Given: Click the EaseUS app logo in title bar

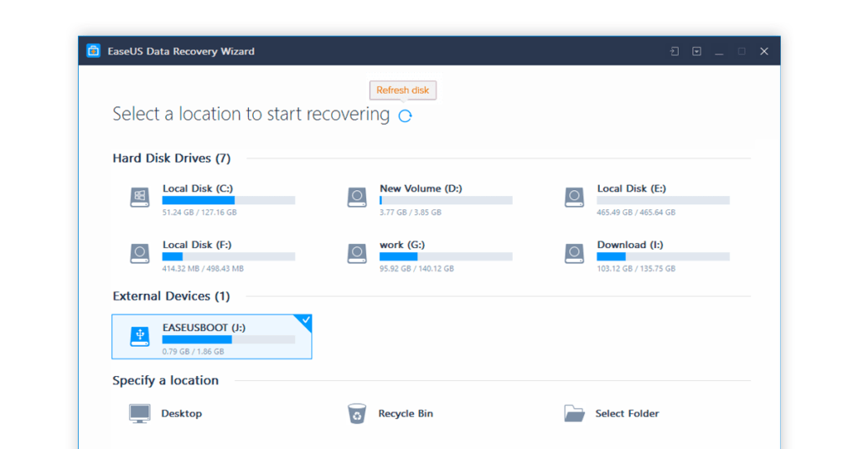Looking at the screenshot, I should (x=94, y=51).
